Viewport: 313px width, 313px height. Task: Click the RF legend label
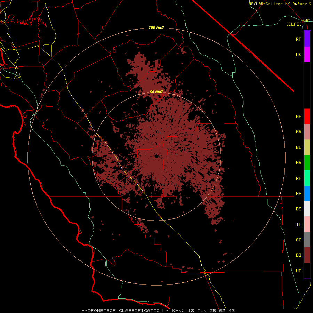point(299,39)
